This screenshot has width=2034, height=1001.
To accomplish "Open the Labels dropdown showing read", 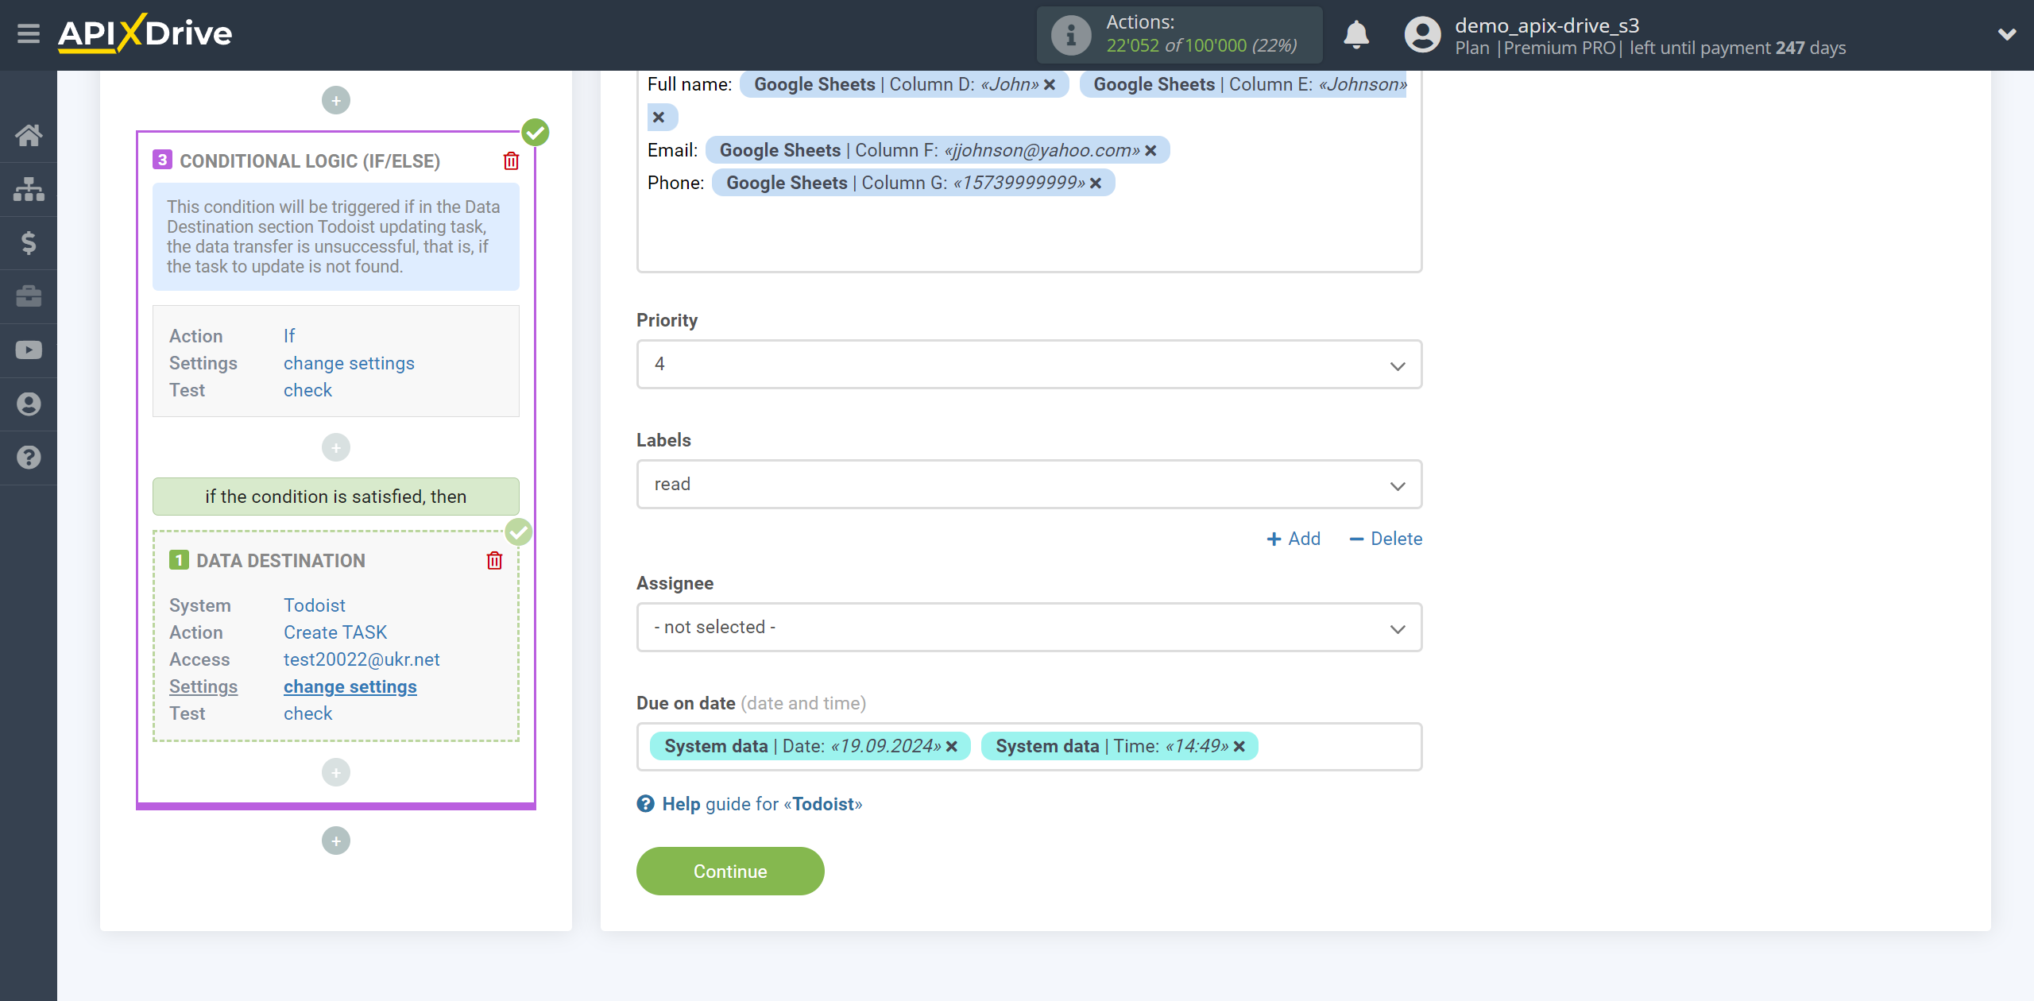I will click(1029, 485).
